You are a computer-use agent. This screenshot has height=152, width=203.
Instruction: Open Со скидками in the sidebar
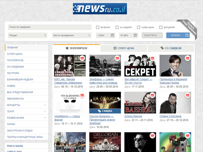[27, 67]
